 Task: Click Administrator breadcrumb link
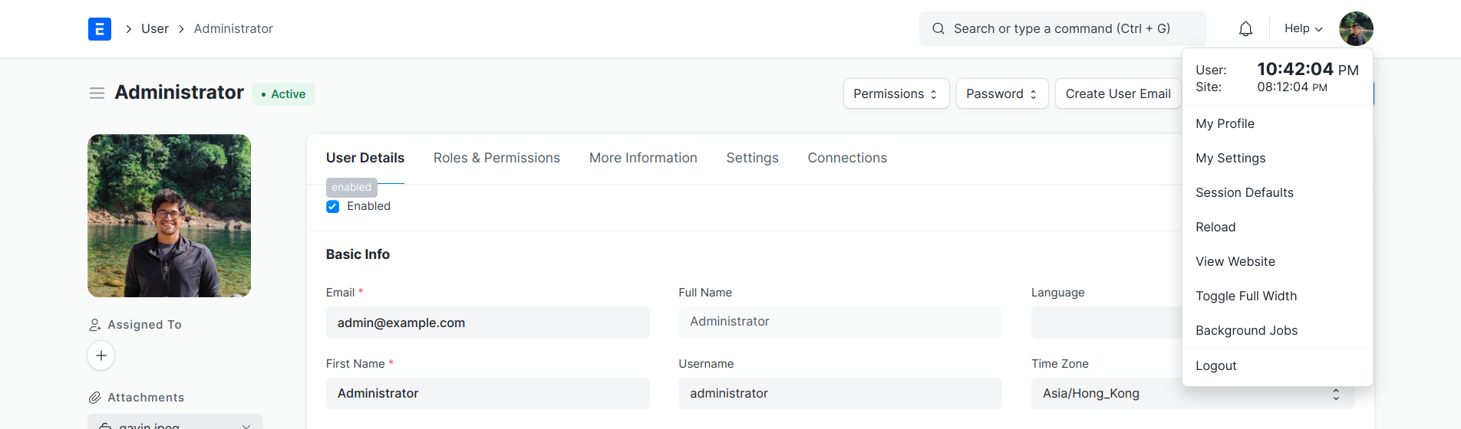pos(233,29)
